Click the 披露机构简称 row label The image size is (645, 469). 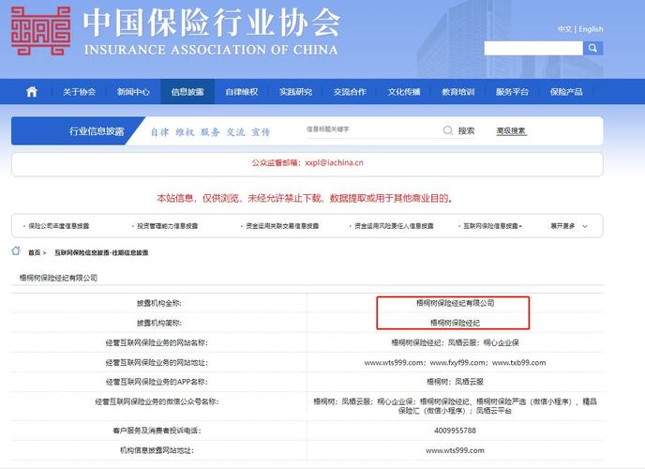pyautogui.click(x=158, y=323)
